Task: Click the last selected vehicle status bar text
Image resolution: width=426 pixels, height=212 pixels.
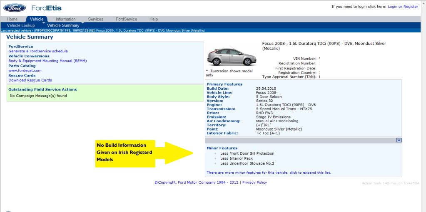Action: coord(103,30)
